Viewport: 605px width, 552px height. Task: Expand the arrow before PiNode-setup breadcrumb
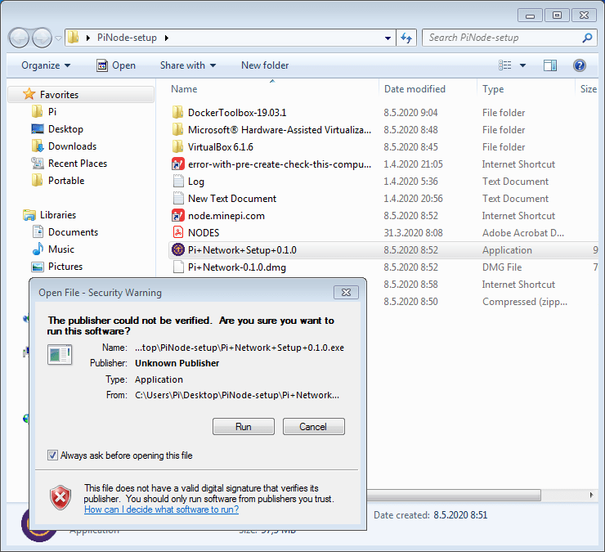pos(88,38)
